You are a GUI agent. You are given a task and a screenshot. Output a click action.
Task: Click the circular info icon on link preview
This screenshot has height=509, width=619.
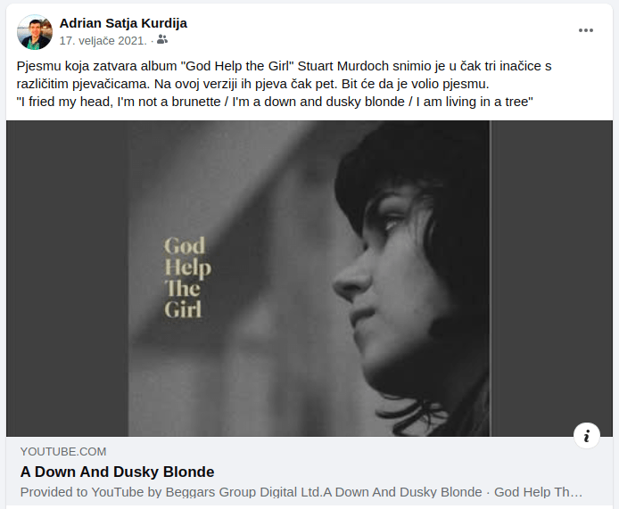coord(586,435)
